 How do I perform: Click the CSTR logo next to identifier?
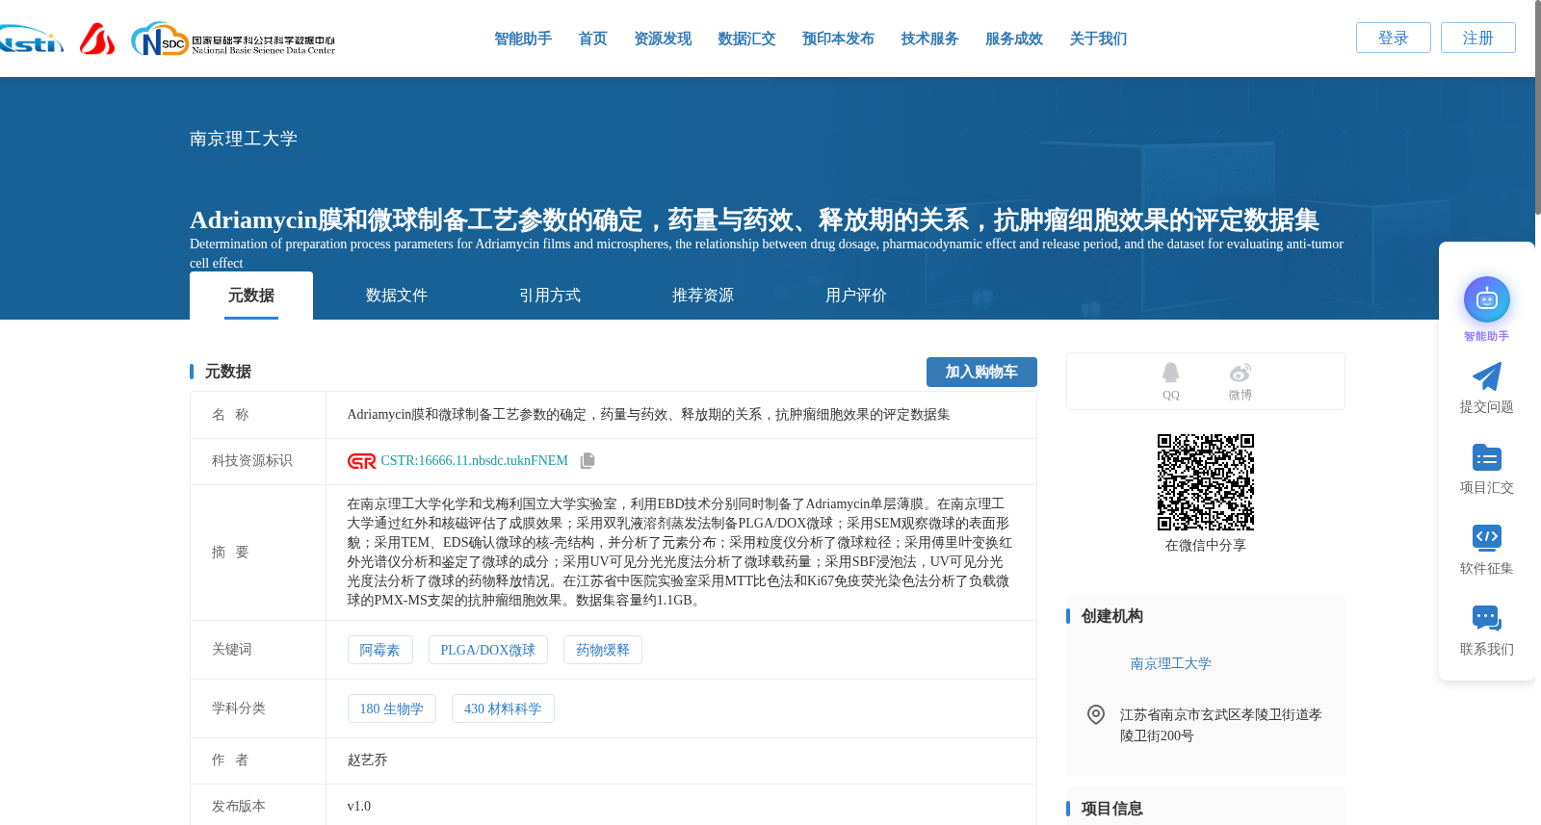tap(361, 461)
